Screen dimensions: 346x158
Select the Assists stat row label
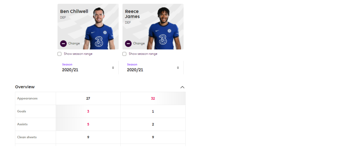[22, 124]
